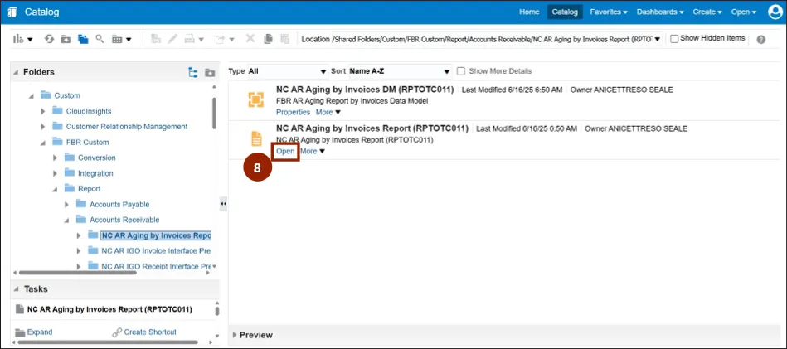The width and height of the screenshot is (787, 349).
Task: Click the user profile avatar icon
Action: coord(775,12)
